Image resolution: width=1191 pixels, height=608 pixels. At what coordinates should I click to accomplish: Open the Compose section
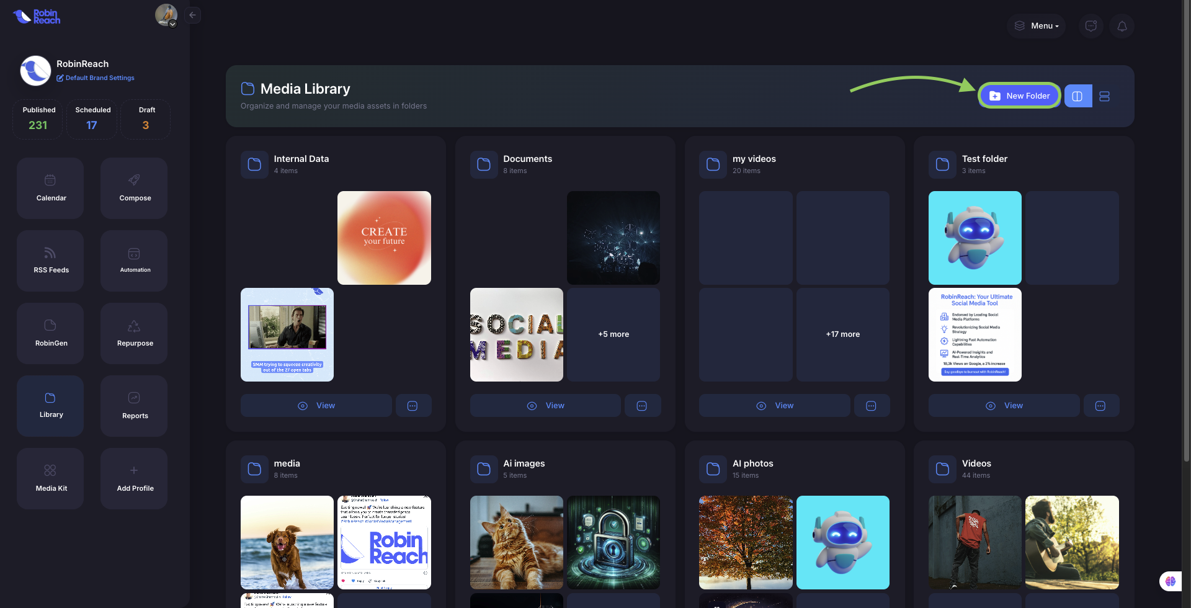134,188
